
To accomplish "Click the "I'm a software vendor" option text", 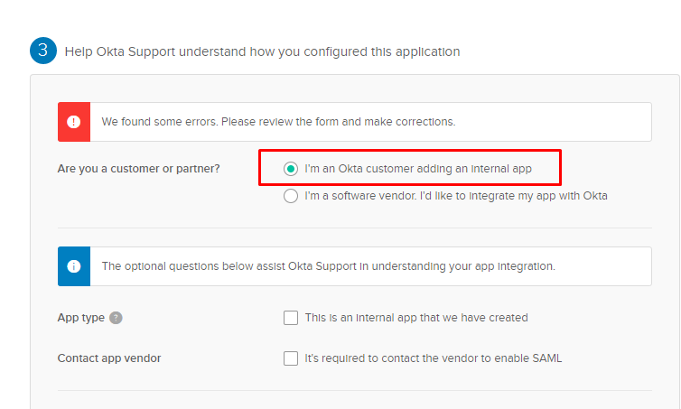I will (455, 195).
